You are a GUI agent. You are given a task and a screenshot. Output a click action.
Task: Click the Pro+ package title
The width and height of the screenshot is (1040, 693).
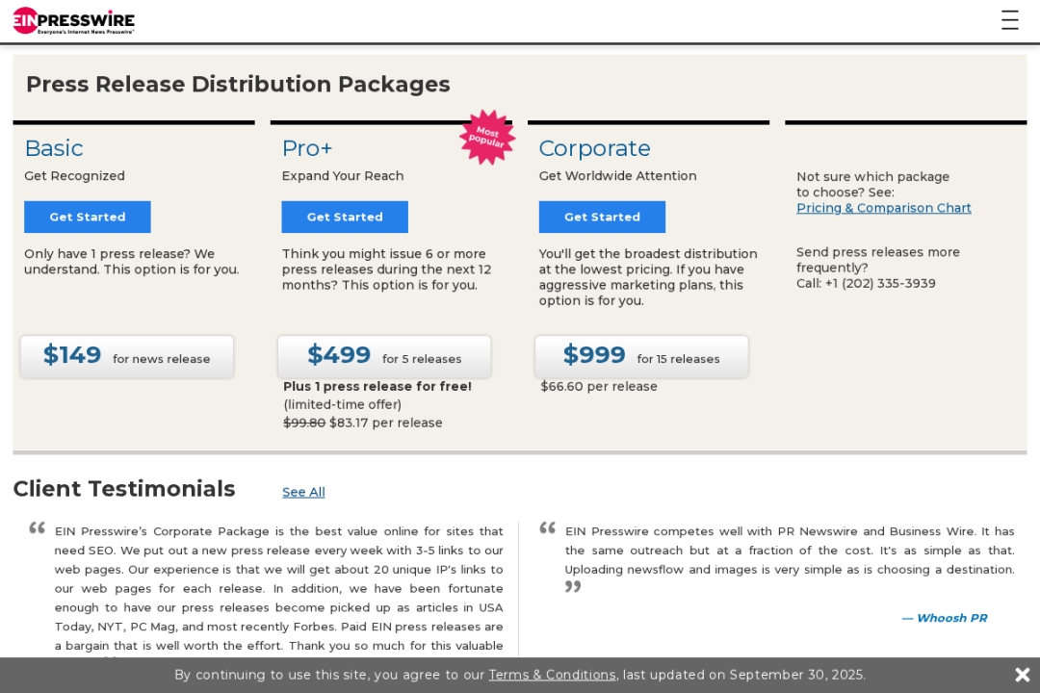(x=307, y=148)
